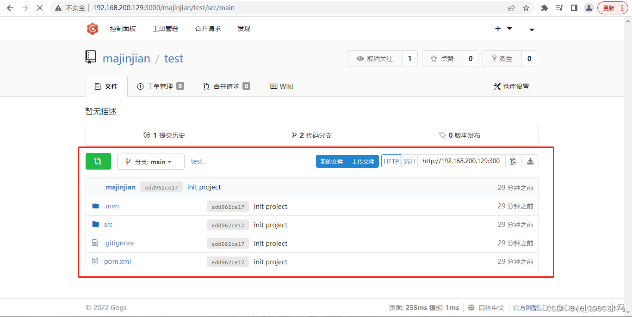Click the not secure warning icon
This screenshot has height=317, width=632.
pos(58,8)
